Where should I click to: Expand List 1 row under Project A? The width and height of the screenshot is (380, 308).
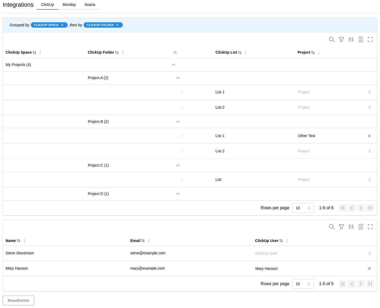point(182,92)
